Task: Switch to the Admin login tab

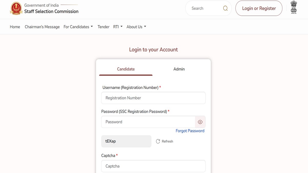Action: [x=179, y=69]
